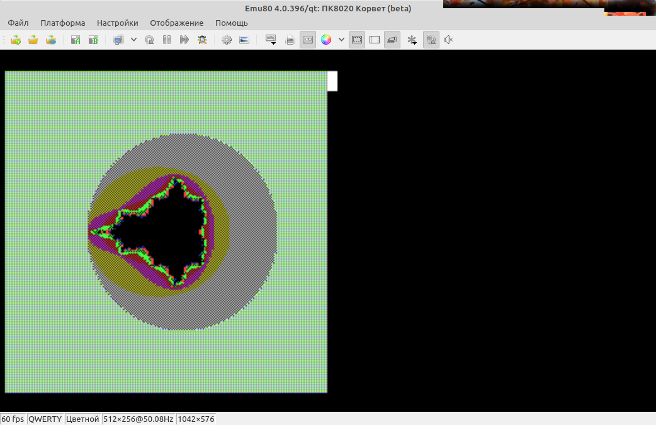Toggle mute sound speaker icon

pyautogui.click(x=448, y=40)
